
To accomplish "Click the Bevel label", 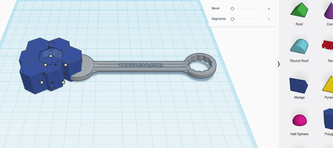I will coord(216,8).
